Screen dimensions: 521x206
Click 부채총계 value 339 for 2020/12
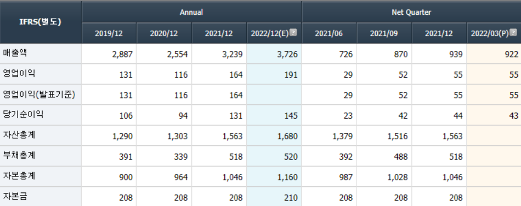(x=182, y=157)
